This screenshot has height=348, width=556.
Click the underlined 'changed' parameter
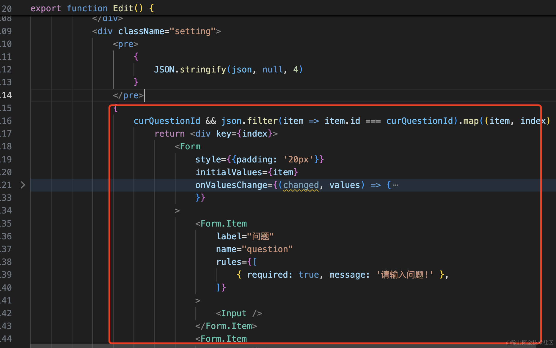click(301, 185)
